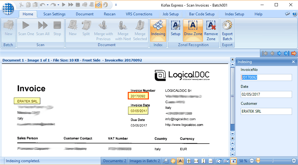Click the Redo arrow in quick access toolbar
Screen dimensions: 298x165
(53, 5)
